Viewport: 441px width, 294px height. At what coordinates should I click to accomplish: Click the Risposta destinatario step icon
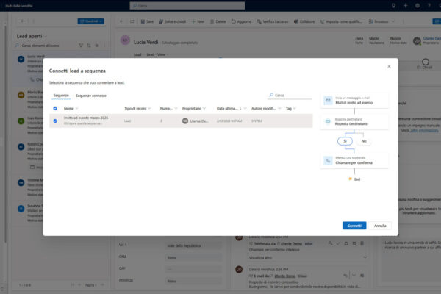pos(328,121)
